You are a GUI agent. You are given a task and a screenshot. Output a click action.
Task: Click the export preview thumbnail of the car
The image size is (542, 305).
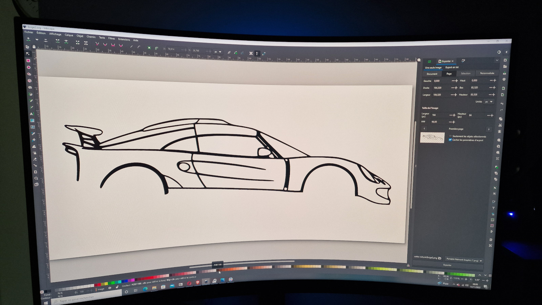point(432,137)
